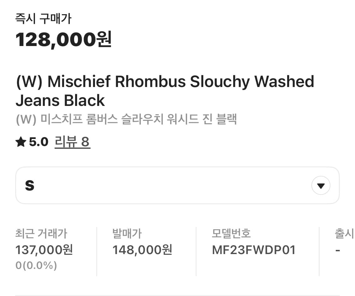
Task: Click the star rating icon
Action: (21, 142)
